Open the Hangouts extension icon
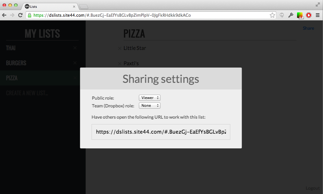This screenshot has width=323, height=194. coord(282,15)
